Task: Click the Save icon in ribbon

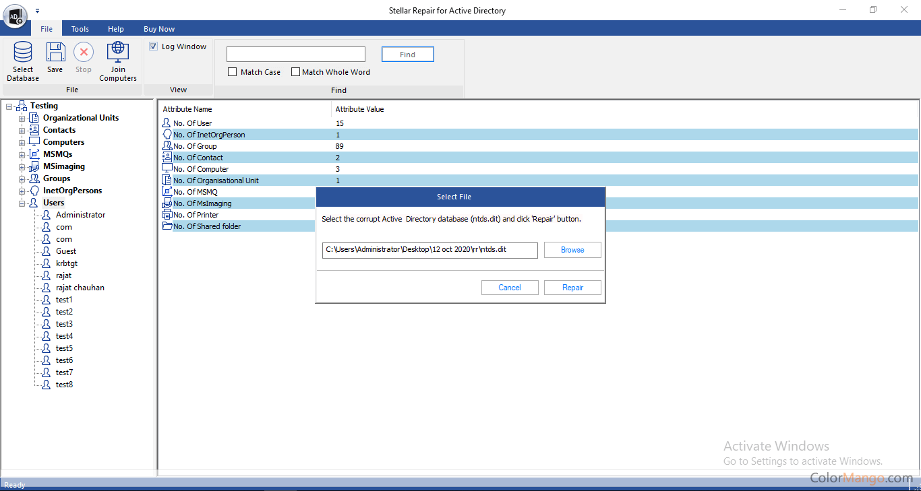Action: [55, 53]
